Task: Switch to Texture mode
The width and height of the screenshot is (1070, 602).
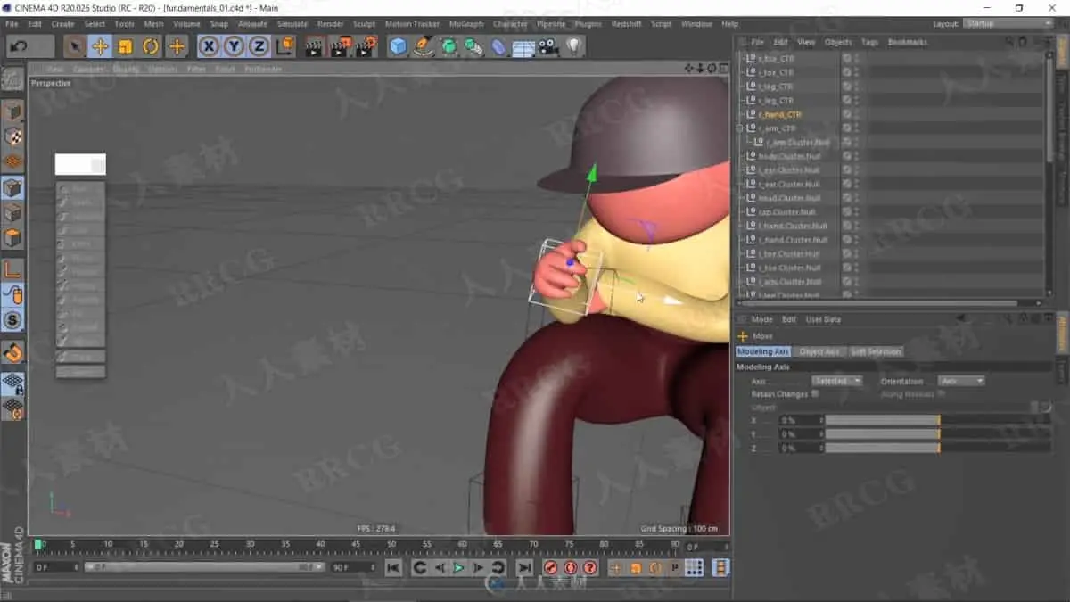Action: (x=12, y=136)
